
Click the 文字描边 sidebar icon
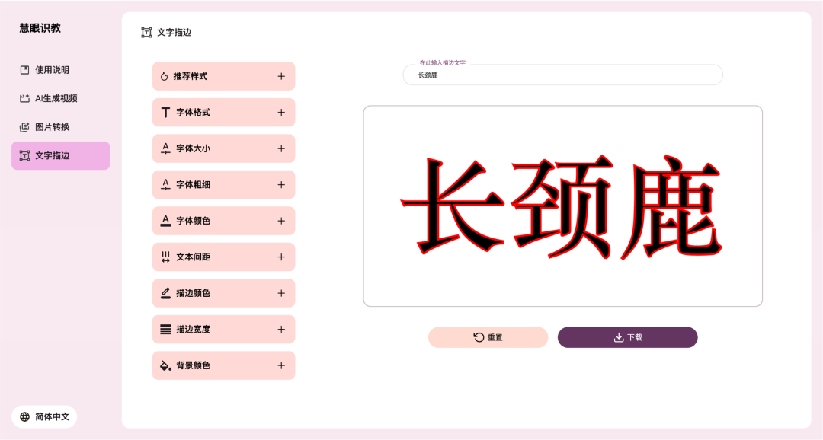24,156
